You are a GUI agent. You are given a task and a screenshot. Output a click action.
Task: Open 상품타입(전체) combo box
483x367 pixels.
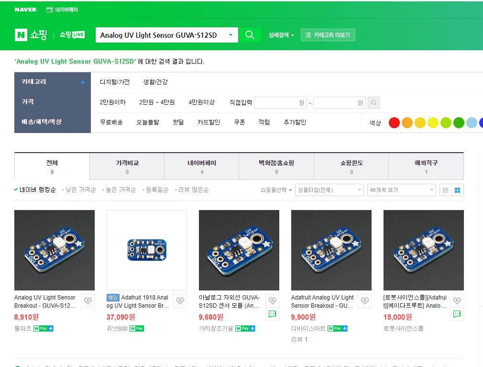click(x=329, y=190)
